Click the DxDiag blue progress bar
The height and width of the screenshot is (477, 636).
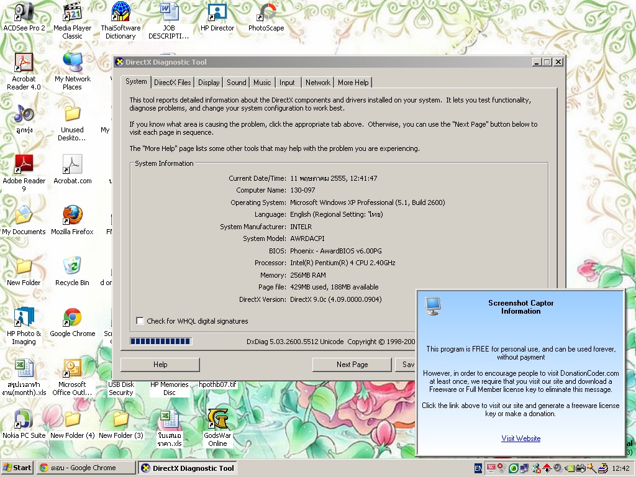coord(161,342)
